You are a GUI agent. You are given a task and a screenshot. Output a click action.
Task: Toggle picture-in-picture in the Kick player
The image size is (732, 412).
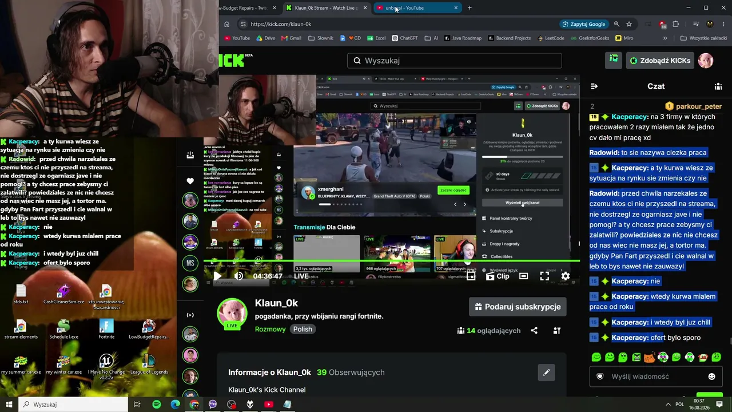coord(471,276)
